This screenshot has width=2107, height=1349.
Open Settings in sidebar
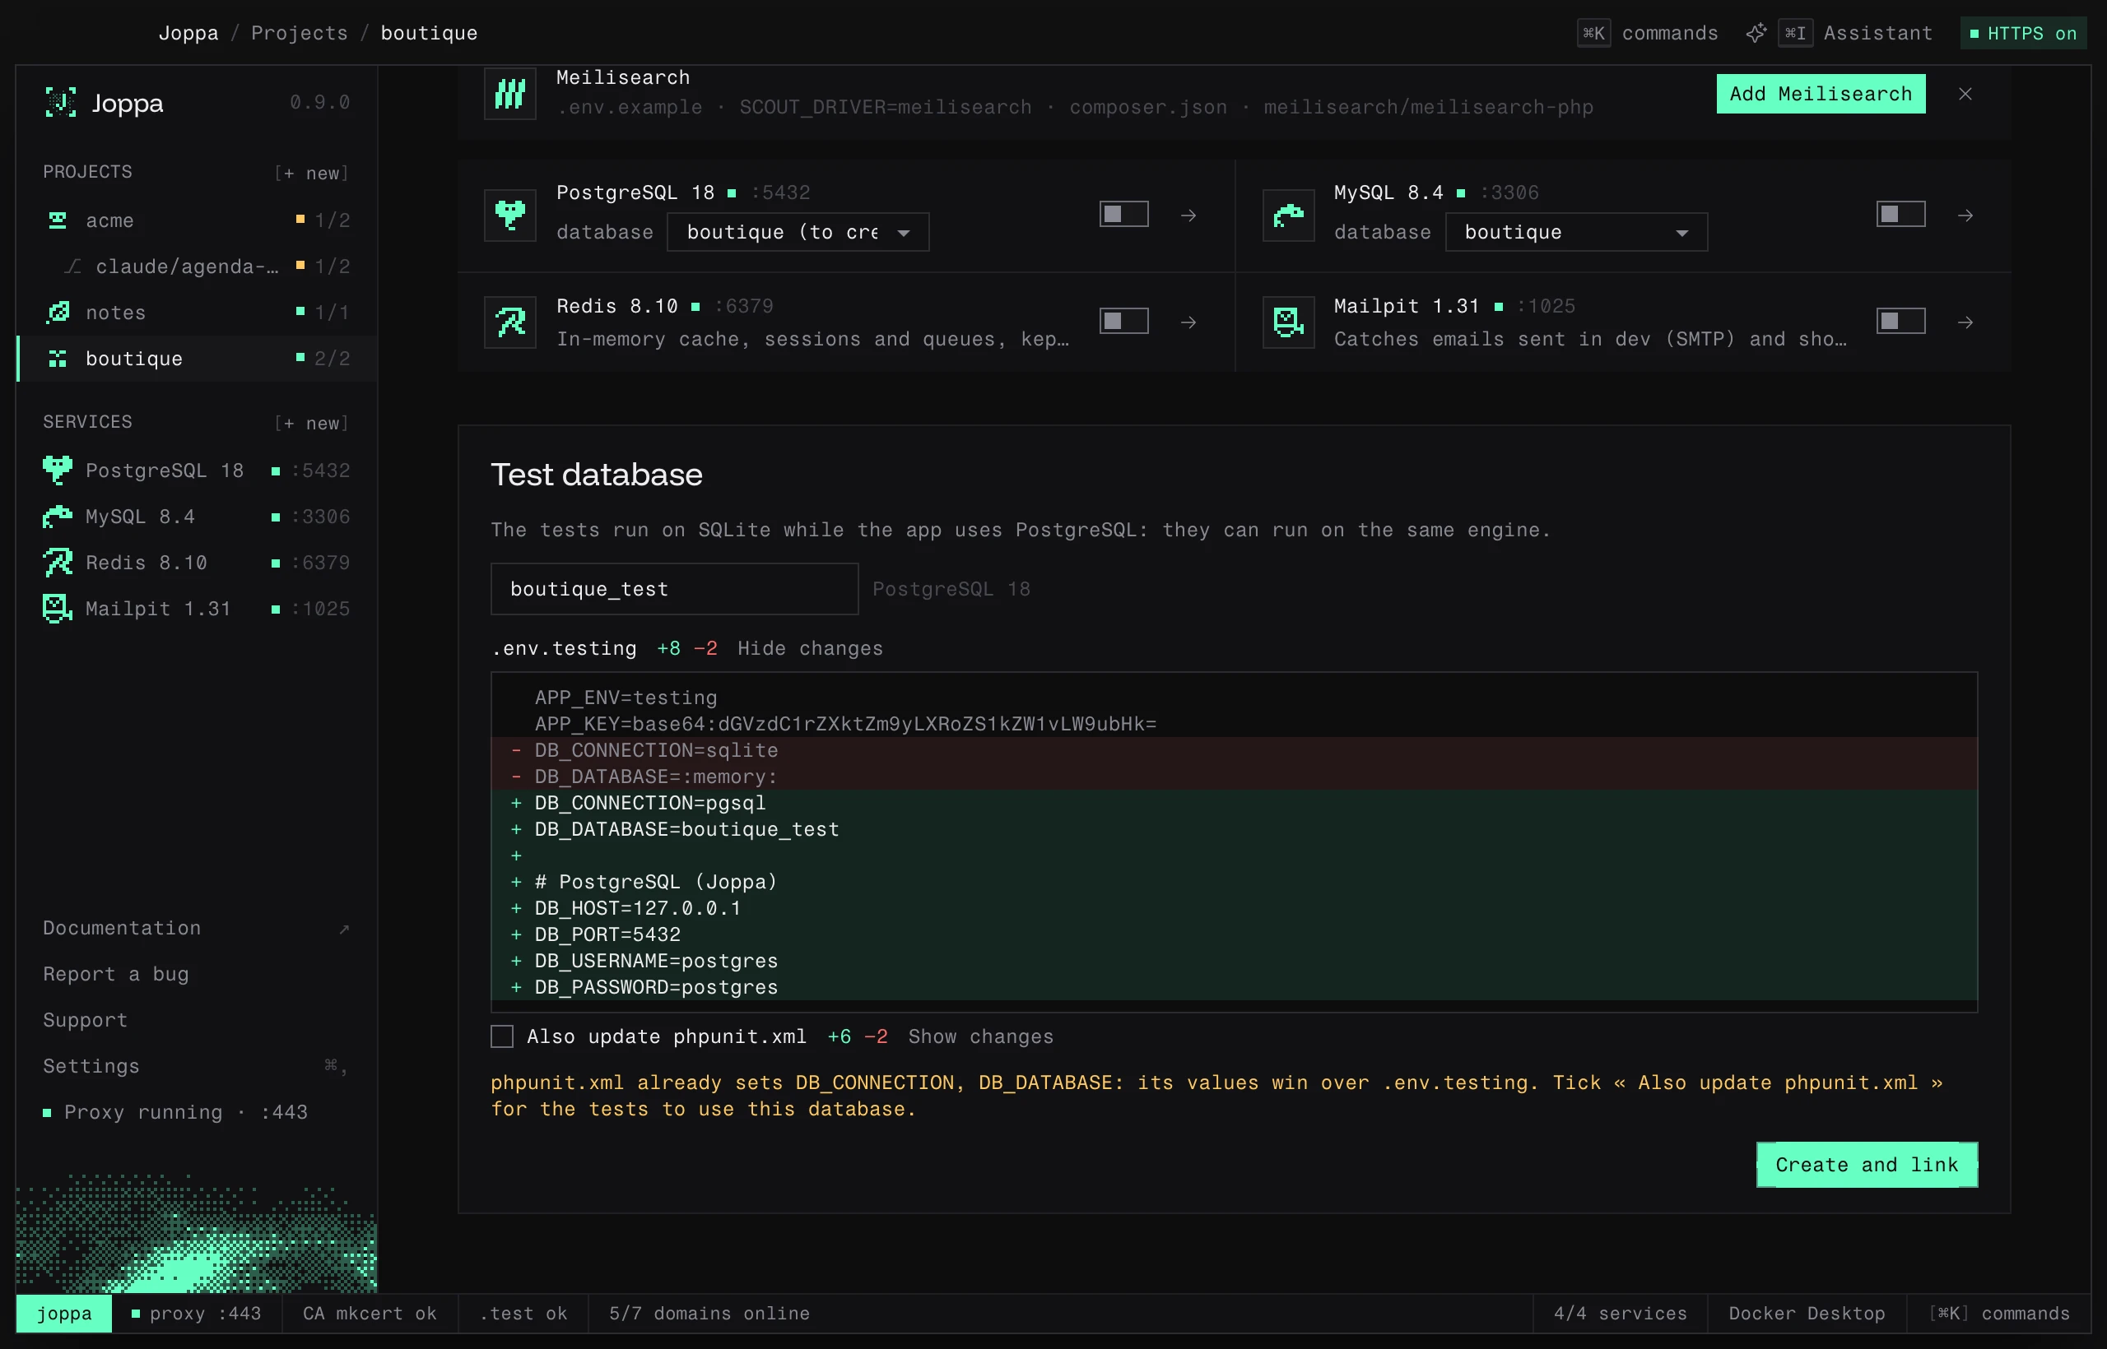coord(197,1066)
